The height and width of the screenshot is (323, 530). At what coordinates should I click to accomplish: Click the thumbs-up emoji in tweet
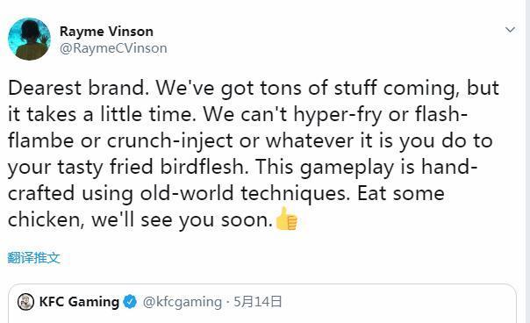[x=287, y=219]
